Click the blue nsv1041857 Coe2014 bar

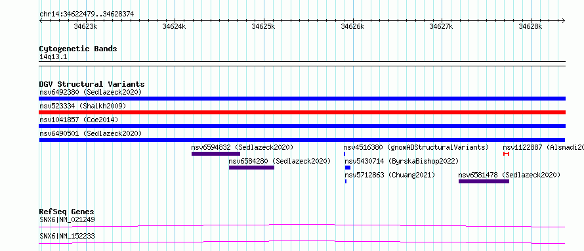302,126
